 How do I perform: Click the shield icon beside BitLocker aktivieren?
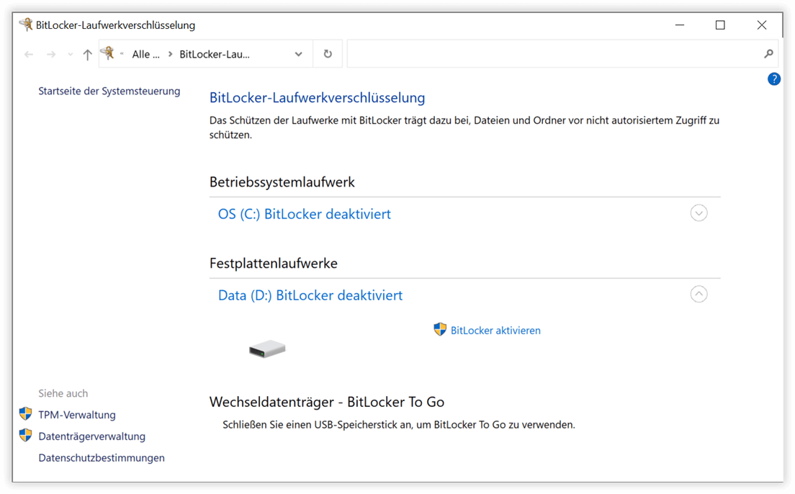click(x=439, y=329)
